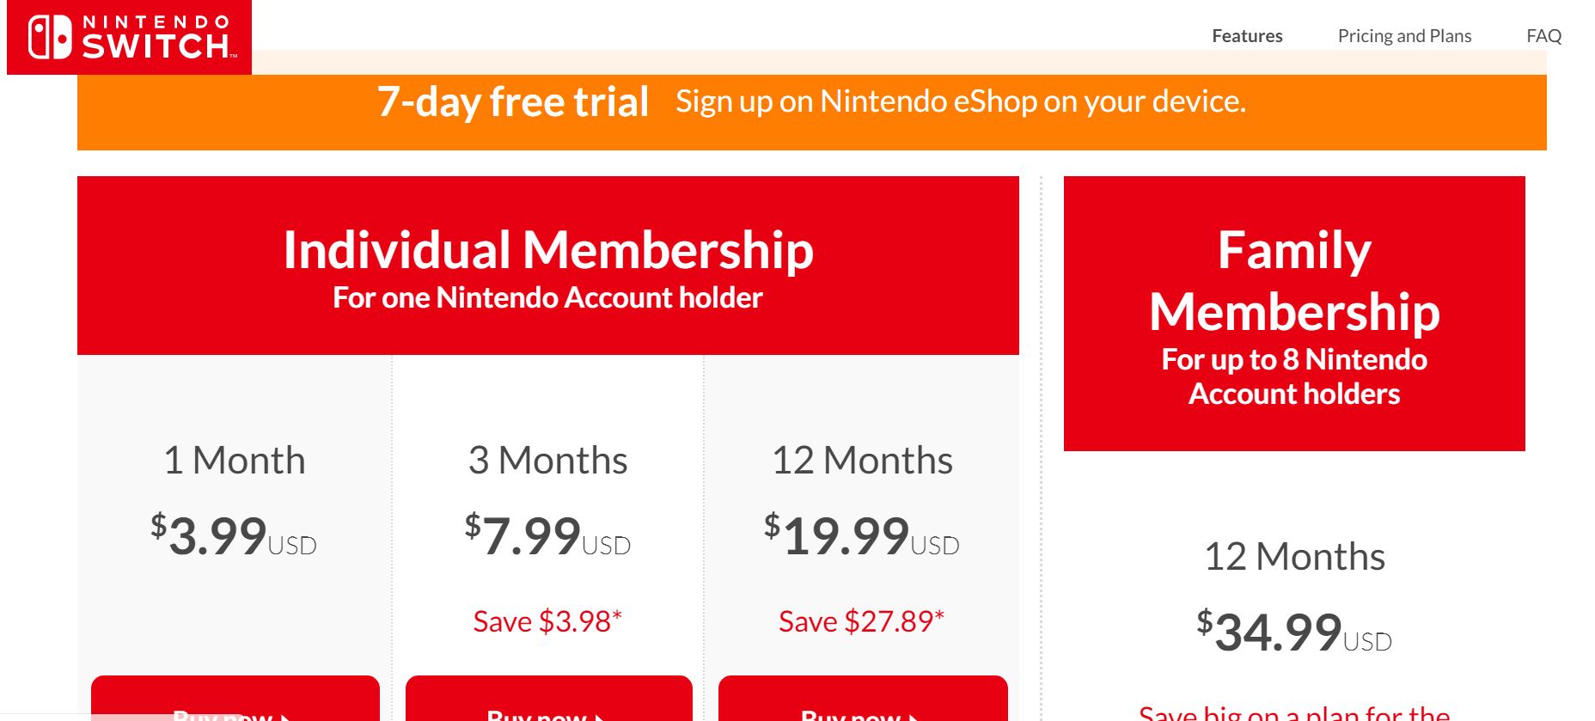Choose the 1 Month plan title
The height and width of the screenshot is (721, 1595).
pyautogui.click(x=235, y=461)
